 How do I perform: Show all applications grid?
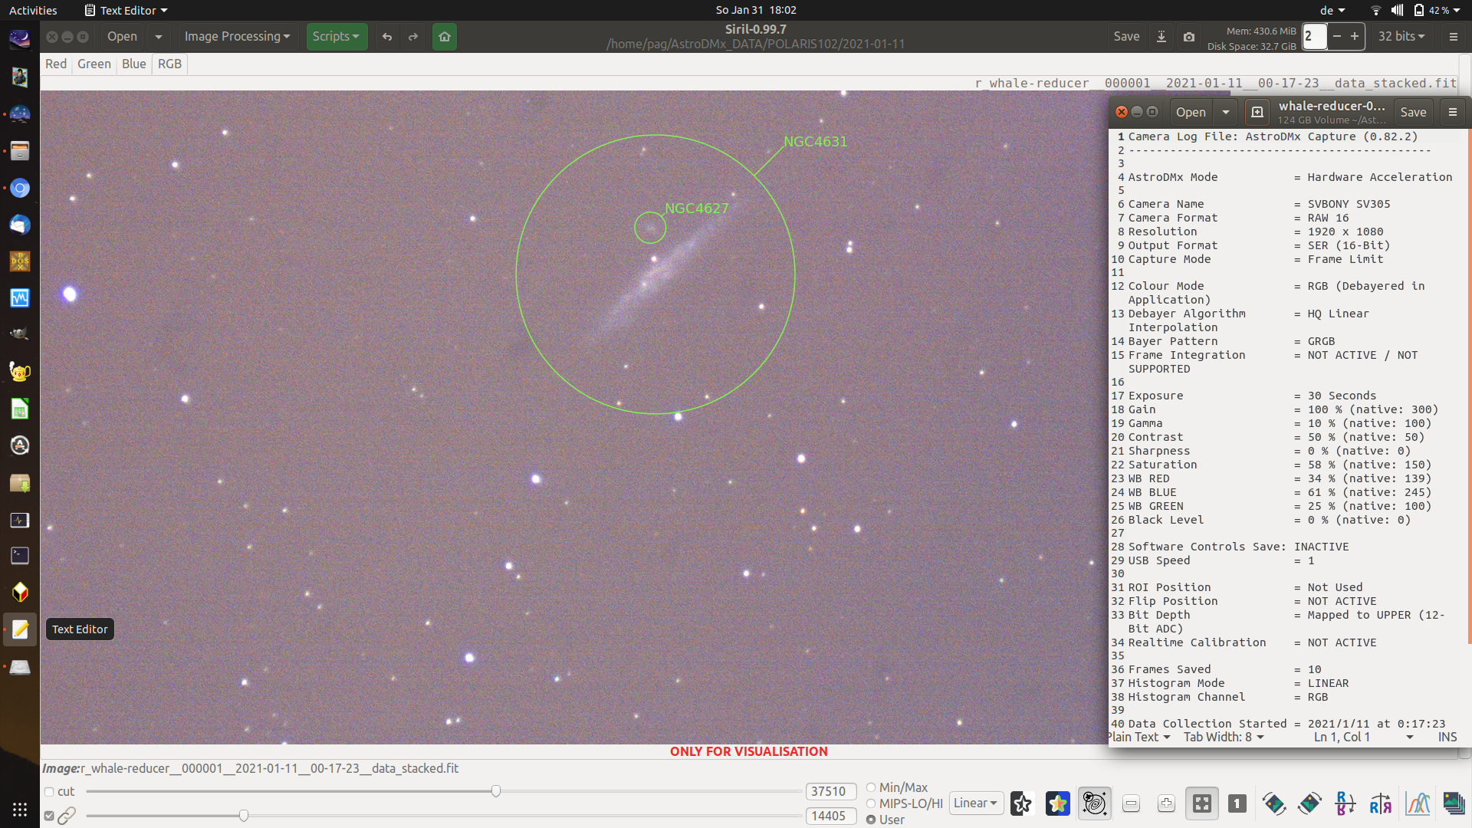20,810
